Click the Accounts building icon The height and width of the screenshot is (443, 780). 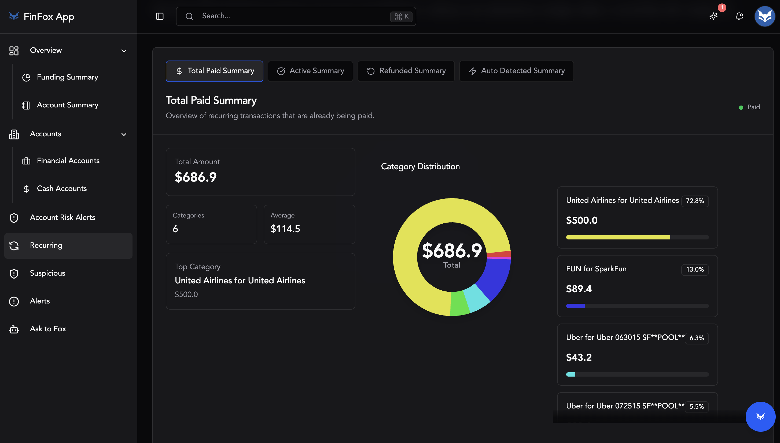pos(14,134)
